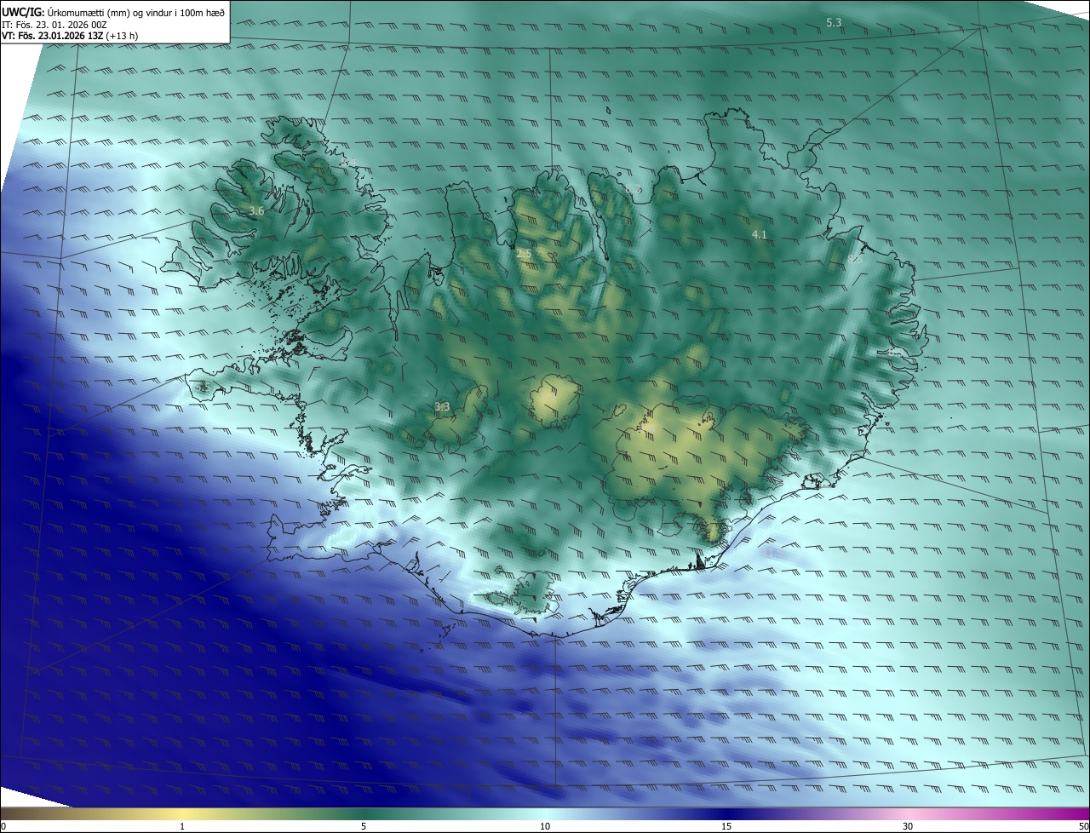This screenshot has height=833, width=1090.
Task: Click the 2.5 value label on the map
Action: pos(524,254)
